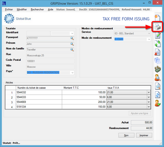The height and width of the screenshot is (147, 164).
Task: Click the Statut: Prêt status bar text
Action: (x=11, y=143)
